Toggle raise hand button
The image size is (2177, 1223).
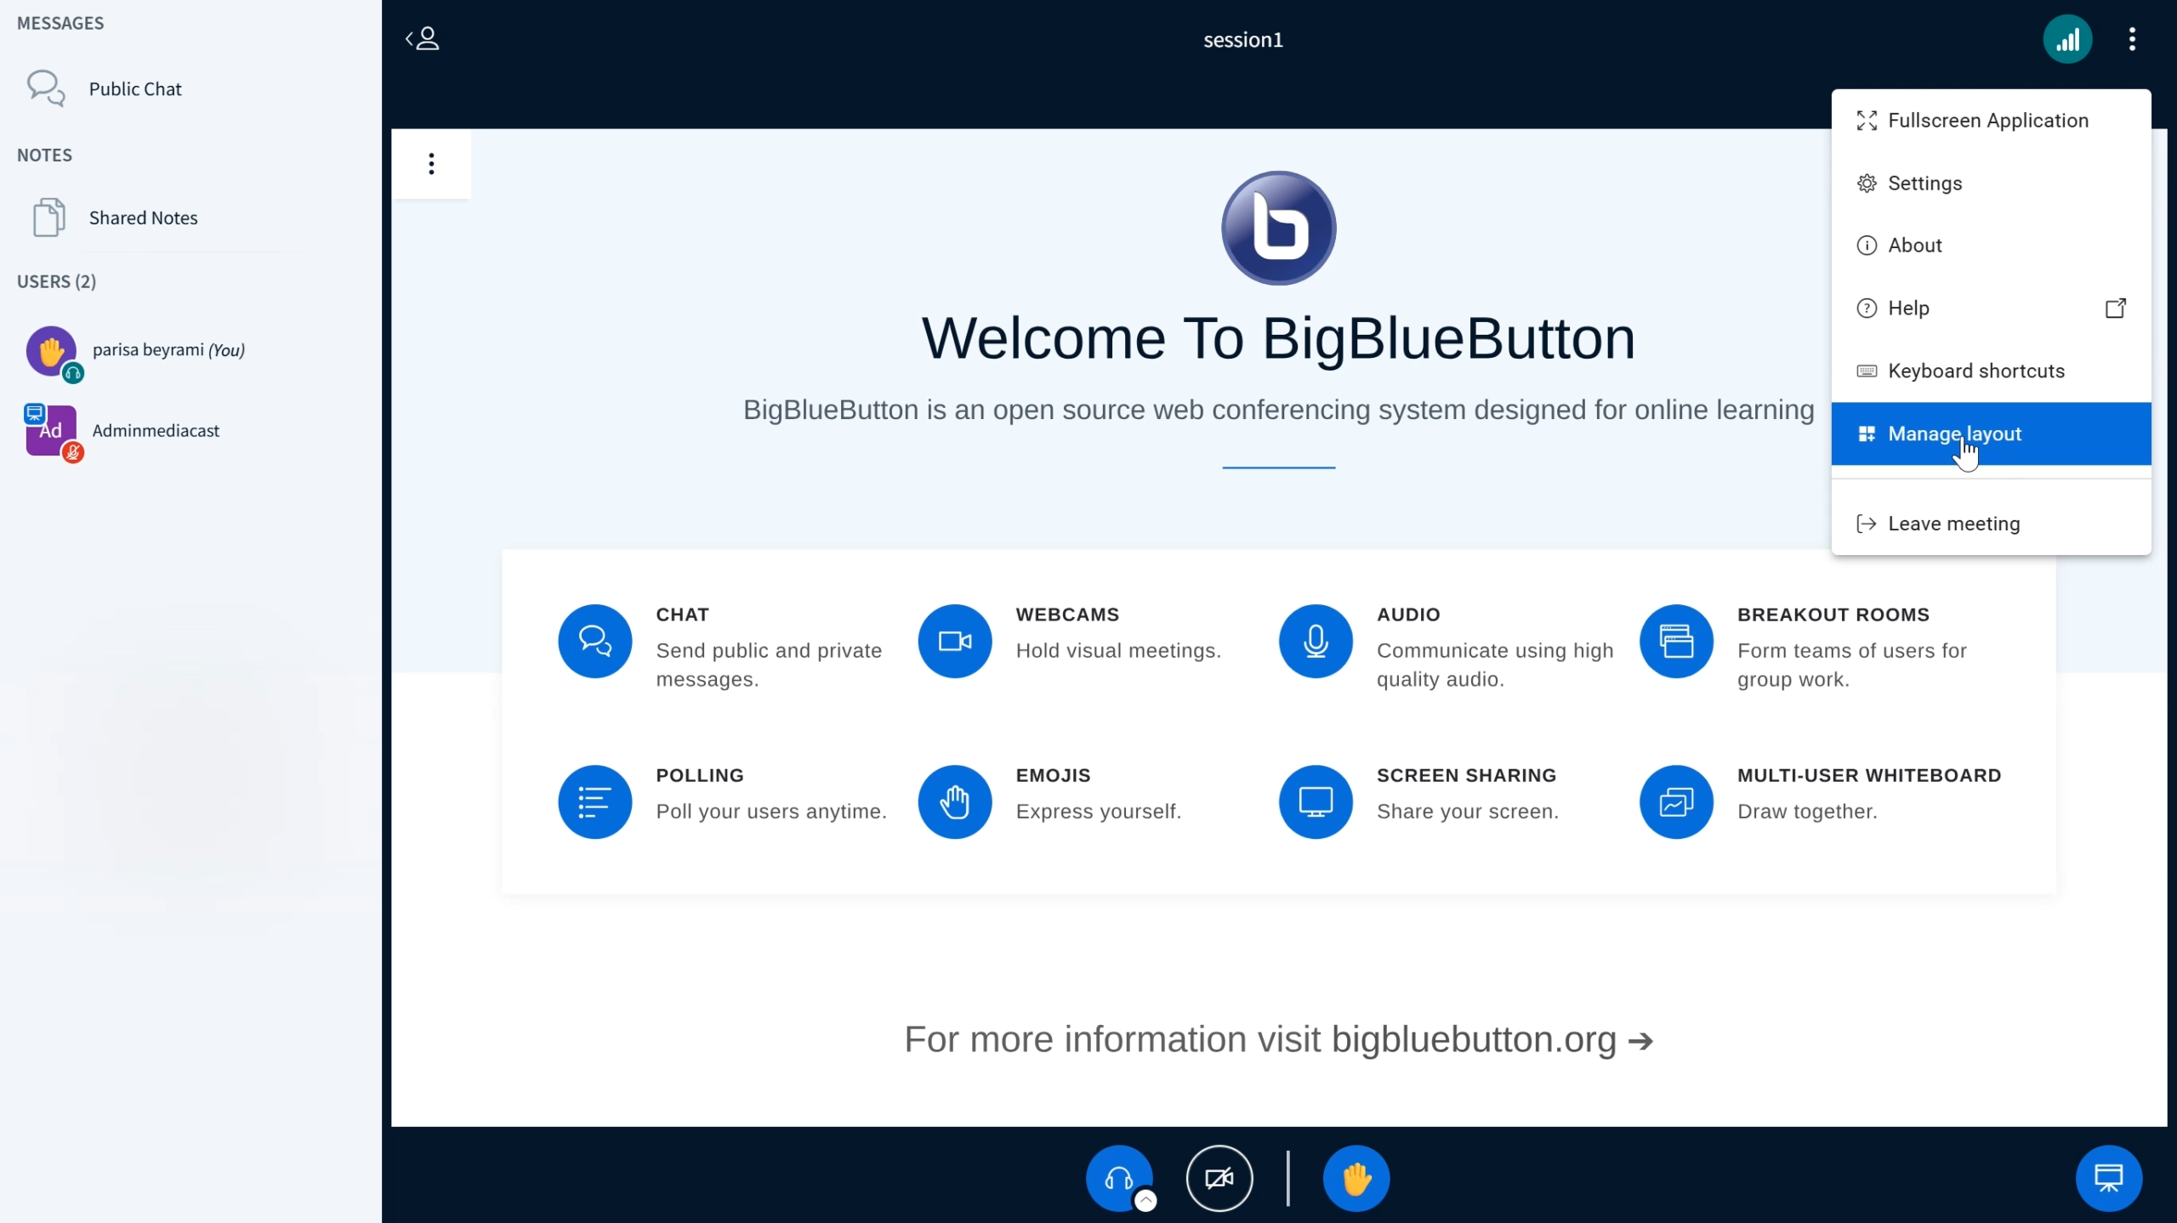point(1356,1178)
